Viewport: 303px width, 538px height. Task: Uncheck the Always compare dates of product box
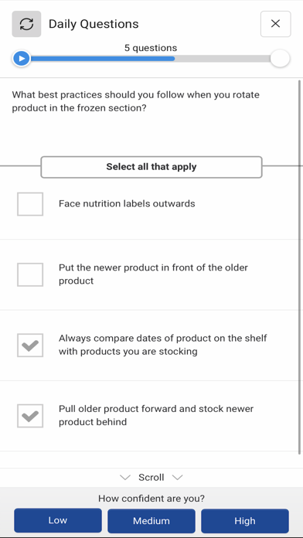(30, 346)
